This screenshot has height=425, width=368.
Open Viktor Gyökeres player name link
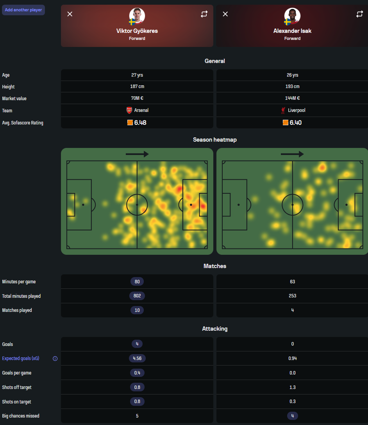(x=137, y=31)
